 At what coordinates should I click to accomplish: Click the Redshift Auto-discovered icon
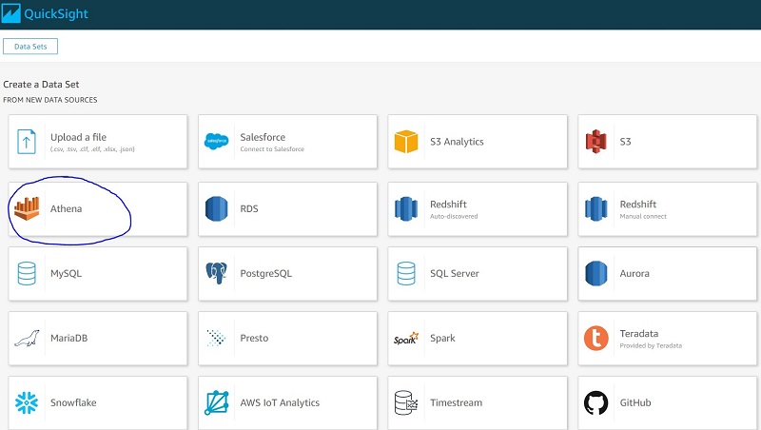tap(406, 208)
